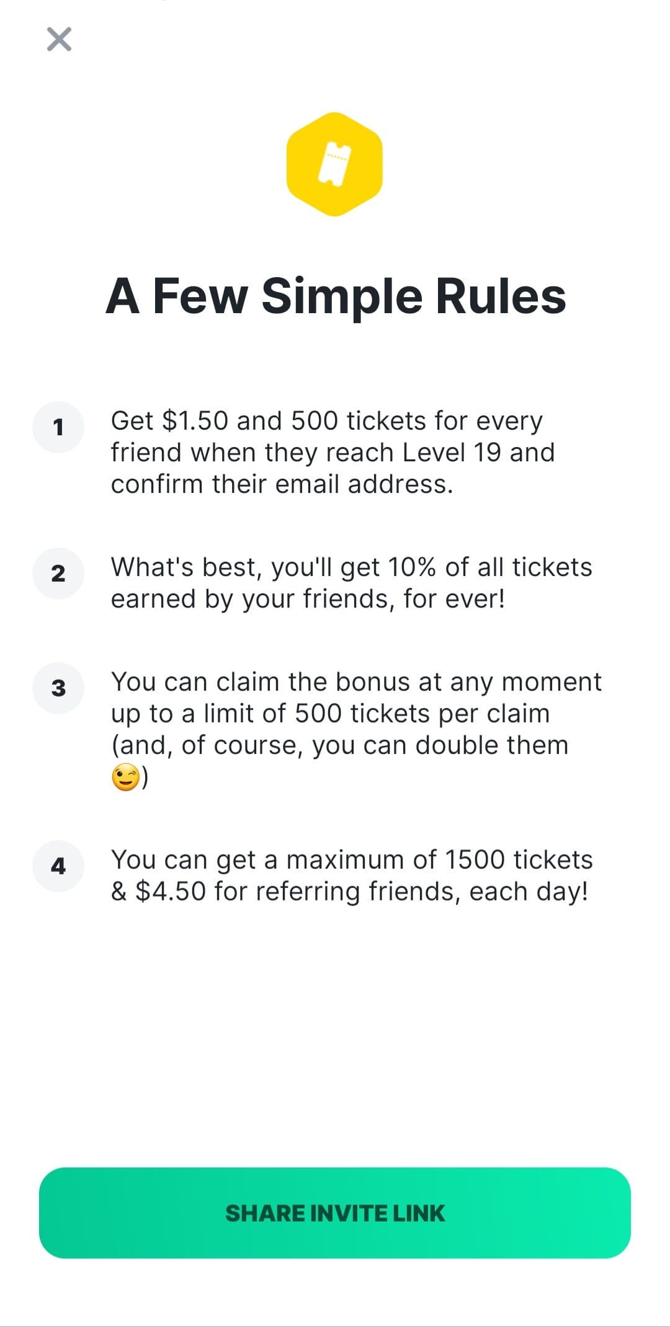Tap 'confirm their email address' text

pyautogui.click(x=282, y=484)
